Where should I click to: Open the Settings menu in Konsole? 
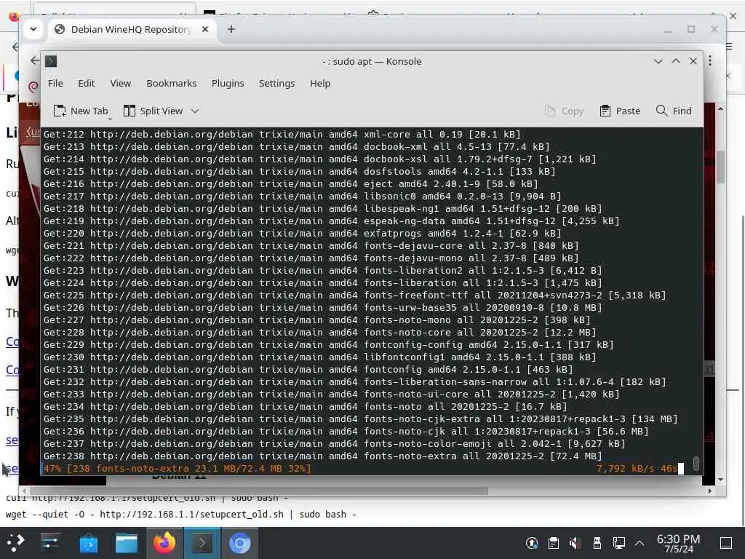pyautogui.click(x=276, y=83)
